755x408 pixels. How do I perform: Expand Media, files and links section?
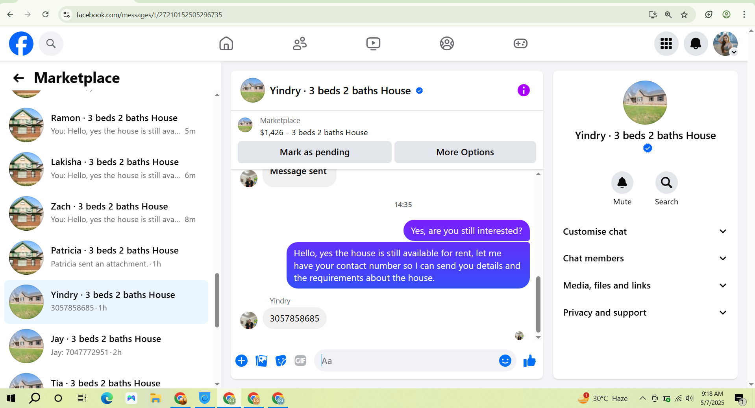click(x=644, y=285)
